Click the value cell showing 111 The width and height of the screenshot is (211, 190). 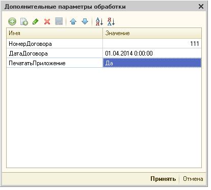pos(152,44)
